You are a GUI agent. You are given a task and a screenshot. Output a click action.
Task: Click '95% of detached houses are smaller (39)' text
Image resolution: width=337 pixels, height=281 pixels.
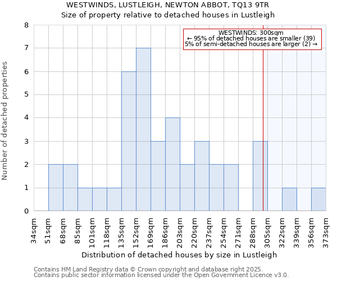pyautogui.click(x=251, y=38)
